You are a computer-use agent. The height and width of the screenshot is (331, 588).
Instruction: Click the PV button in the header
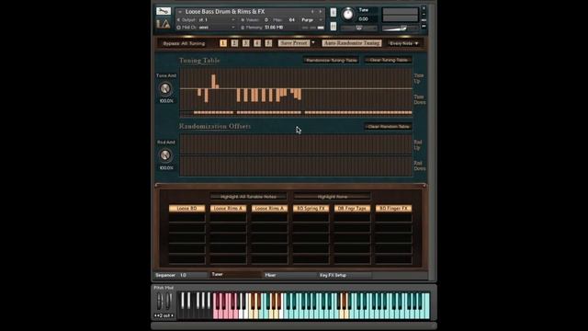click(x=424, y=27)
